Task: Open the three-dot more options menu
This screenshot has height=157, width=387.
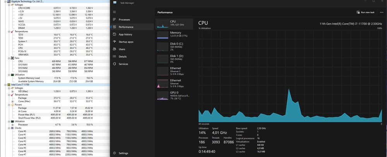Action: [382, 12]
